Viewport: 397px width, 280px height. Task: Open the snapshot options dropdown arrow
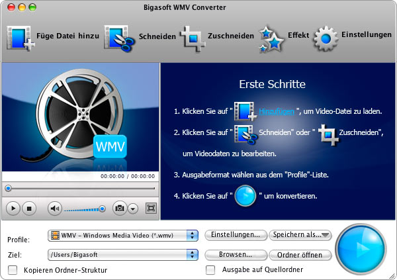133,209
